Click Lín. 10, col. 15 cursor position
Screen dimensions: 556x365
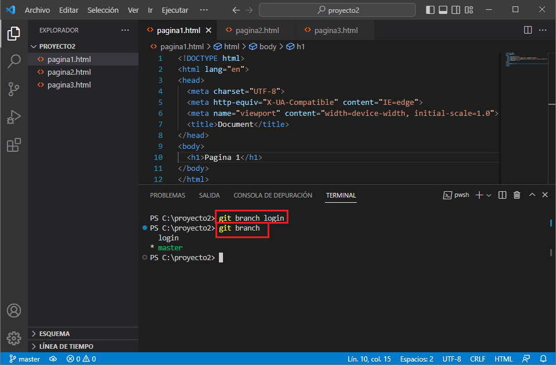pos(369,359)
